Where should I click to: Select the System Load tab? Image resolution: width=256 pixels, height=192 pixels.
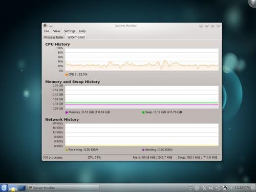[76, 37]
